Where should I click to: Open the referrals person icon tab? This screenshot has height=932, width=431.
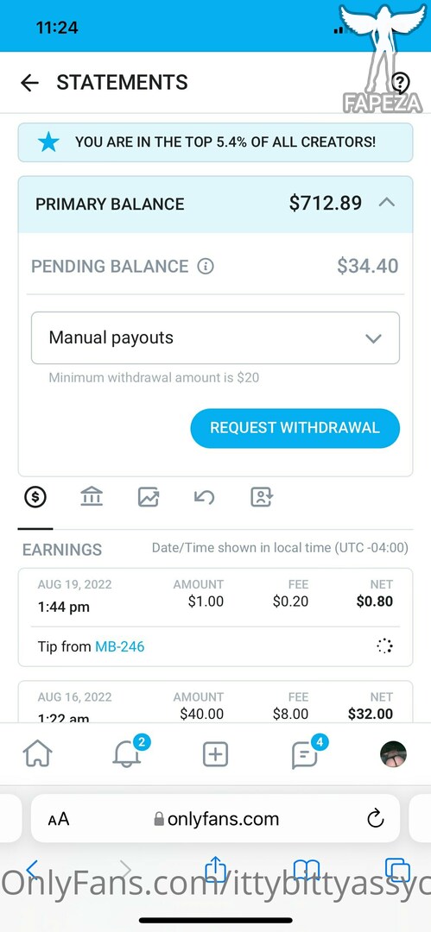[261, 496]
